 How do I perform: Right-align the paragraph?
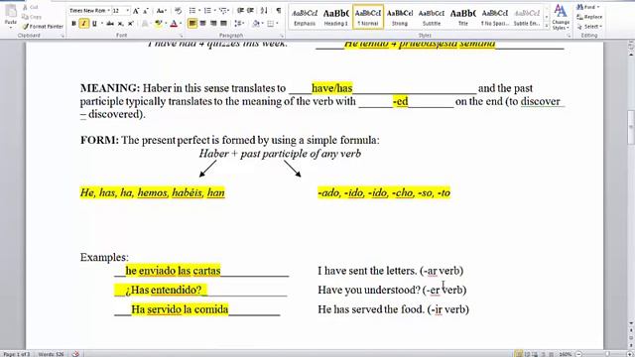(x=213, y=24)
